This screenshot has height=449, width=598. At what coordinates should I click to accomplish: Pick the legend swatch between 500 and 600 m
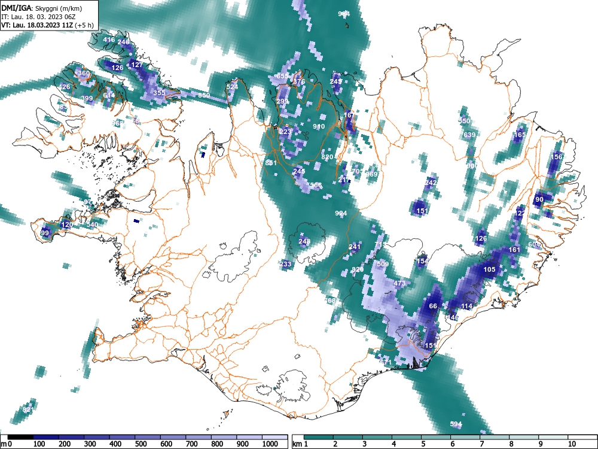coord(148,437)
